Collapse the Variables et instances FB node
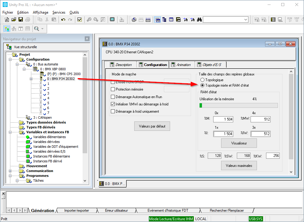Viewport: 304px width, 222px height. tap(10, 132)
